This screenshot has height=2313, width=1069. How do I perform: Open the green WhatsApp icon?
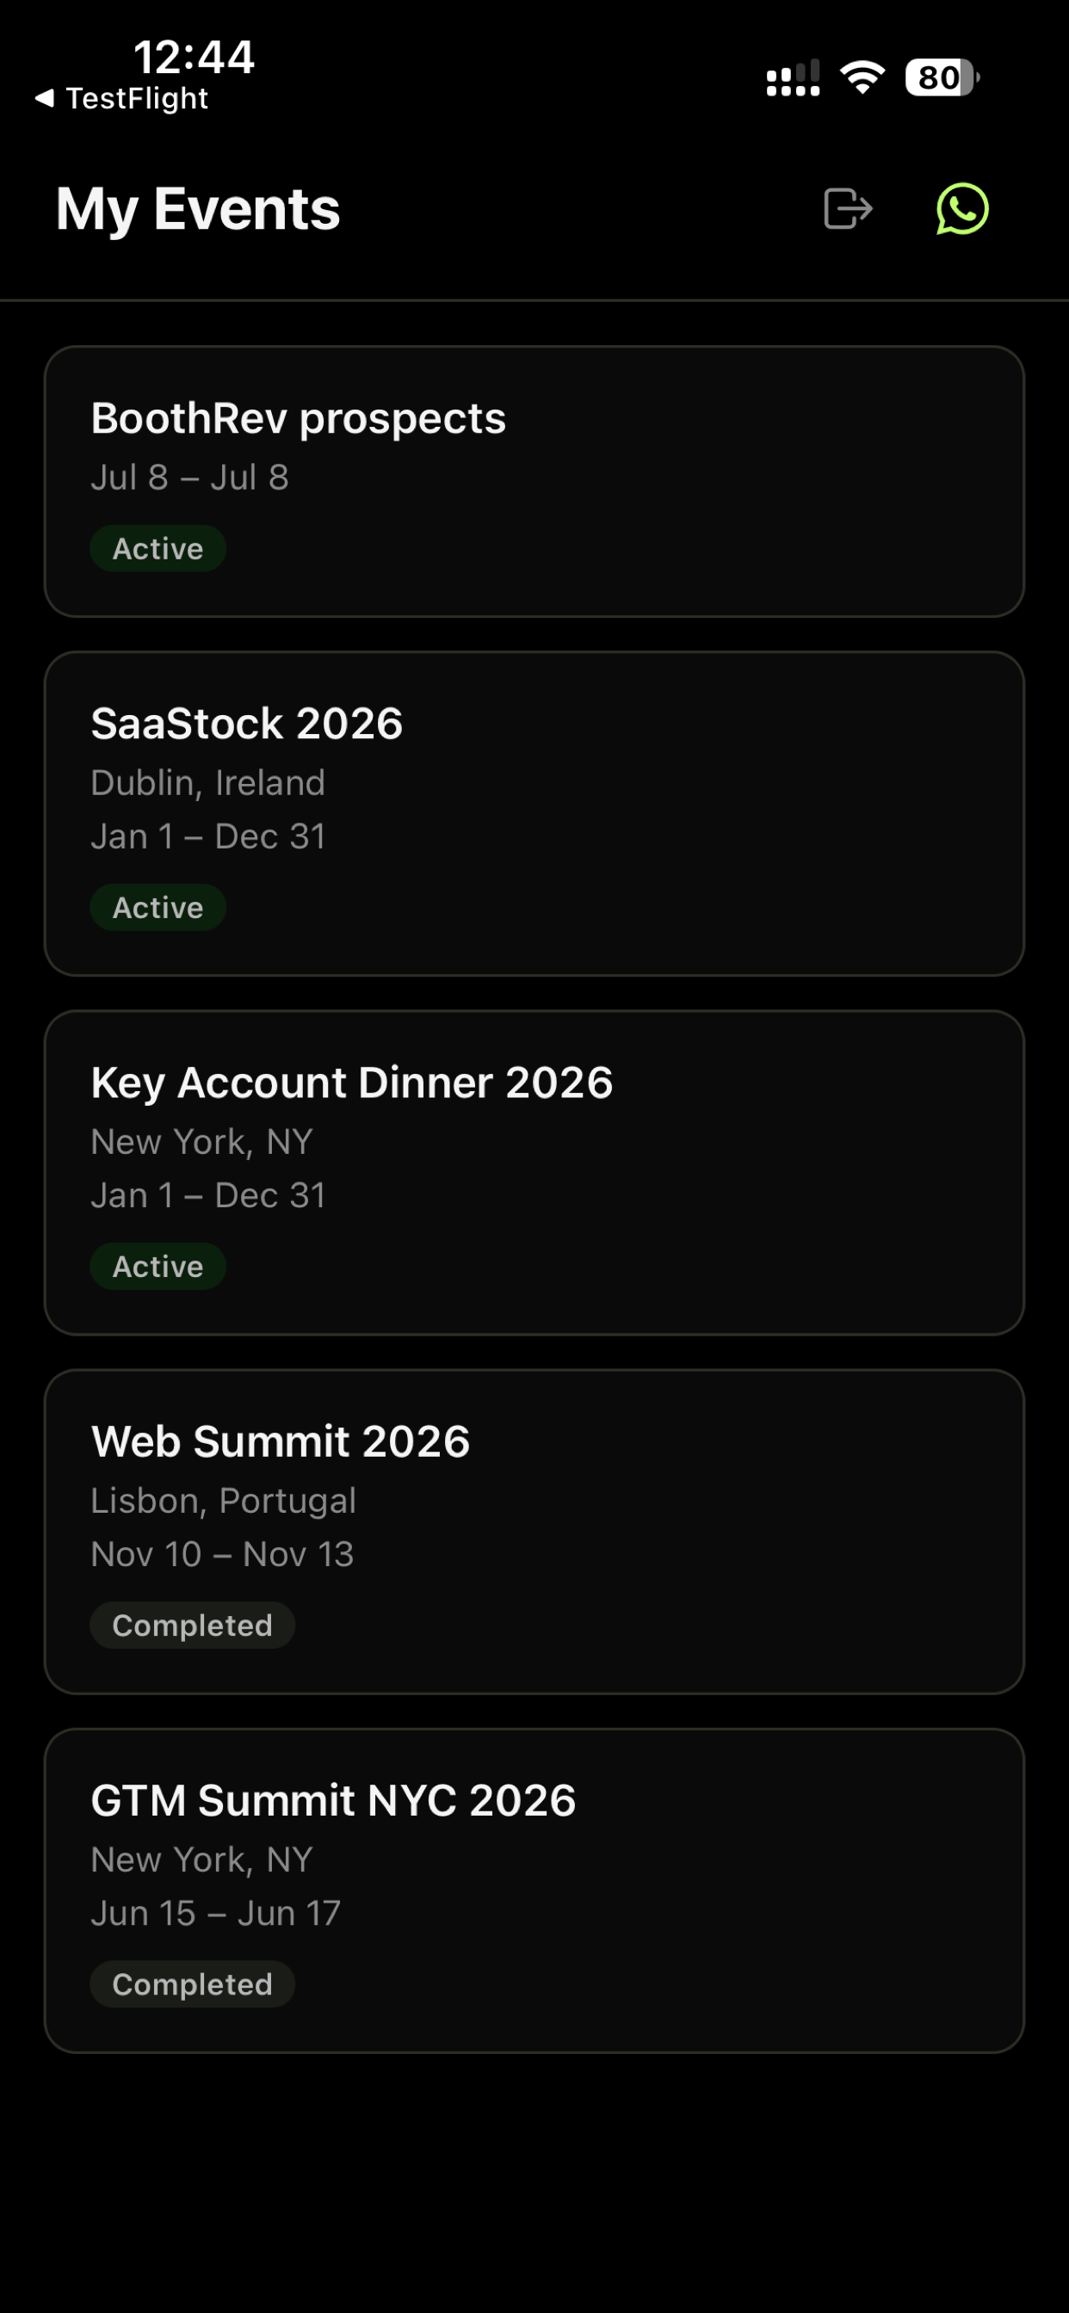pyautogui.click(x=962, y=208)
